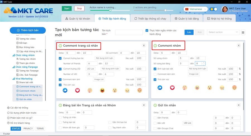Click the red Stop button
The height and width of the screenshot is (136, 251).
pyautogui.click(x=79, y=8)
